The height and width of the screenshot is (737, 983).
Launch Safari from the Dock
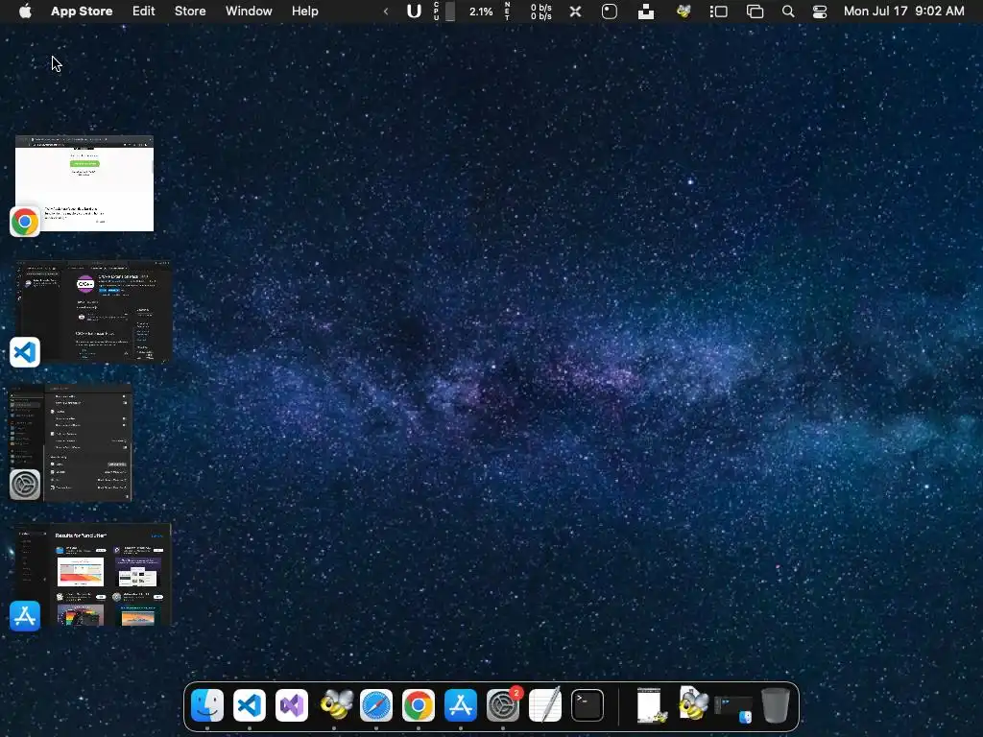pyautogui.click(x=376, y=705)
